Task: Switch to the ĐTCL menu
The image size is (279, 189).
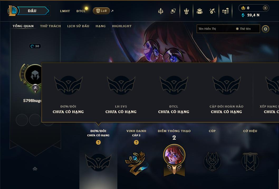Action: [81, 11]
